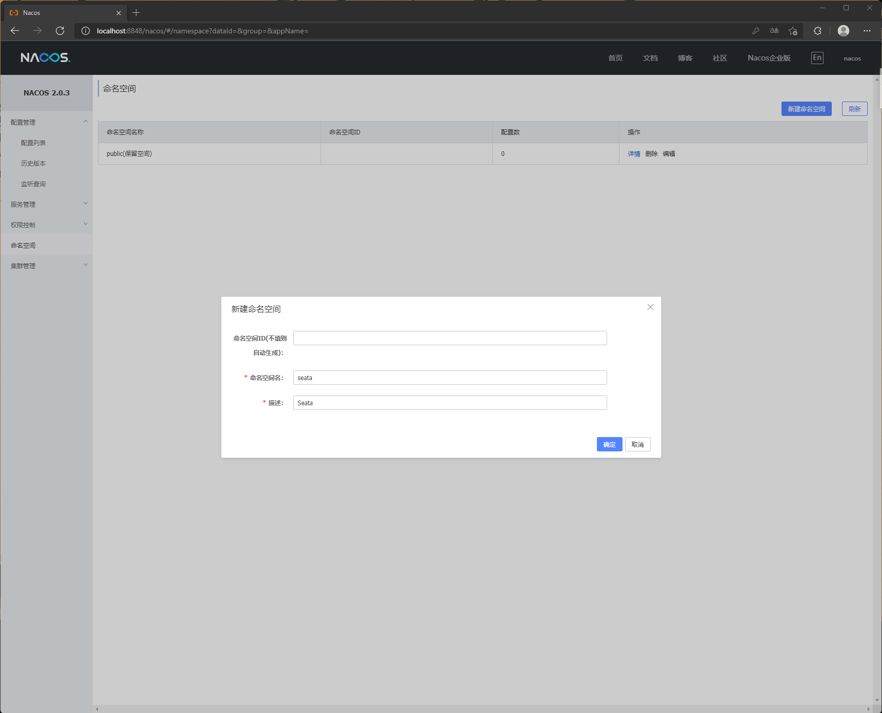Click the horizontal page scrollbar
The image size is (882, 713).
point(483,709)
